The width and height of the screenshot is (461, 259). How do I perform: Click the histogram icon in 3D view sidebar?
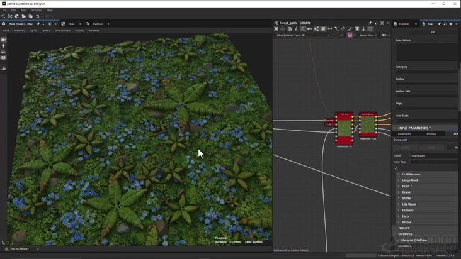[3, 68]
